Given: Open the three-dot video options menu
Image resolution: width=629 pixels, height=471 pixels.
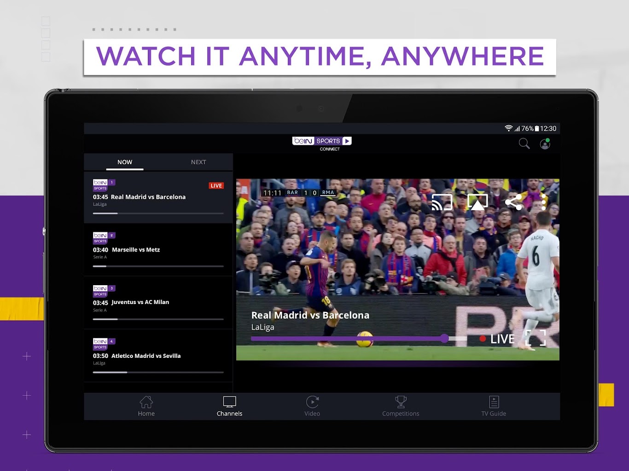Looking at the screenshot, I should point(544,202).
